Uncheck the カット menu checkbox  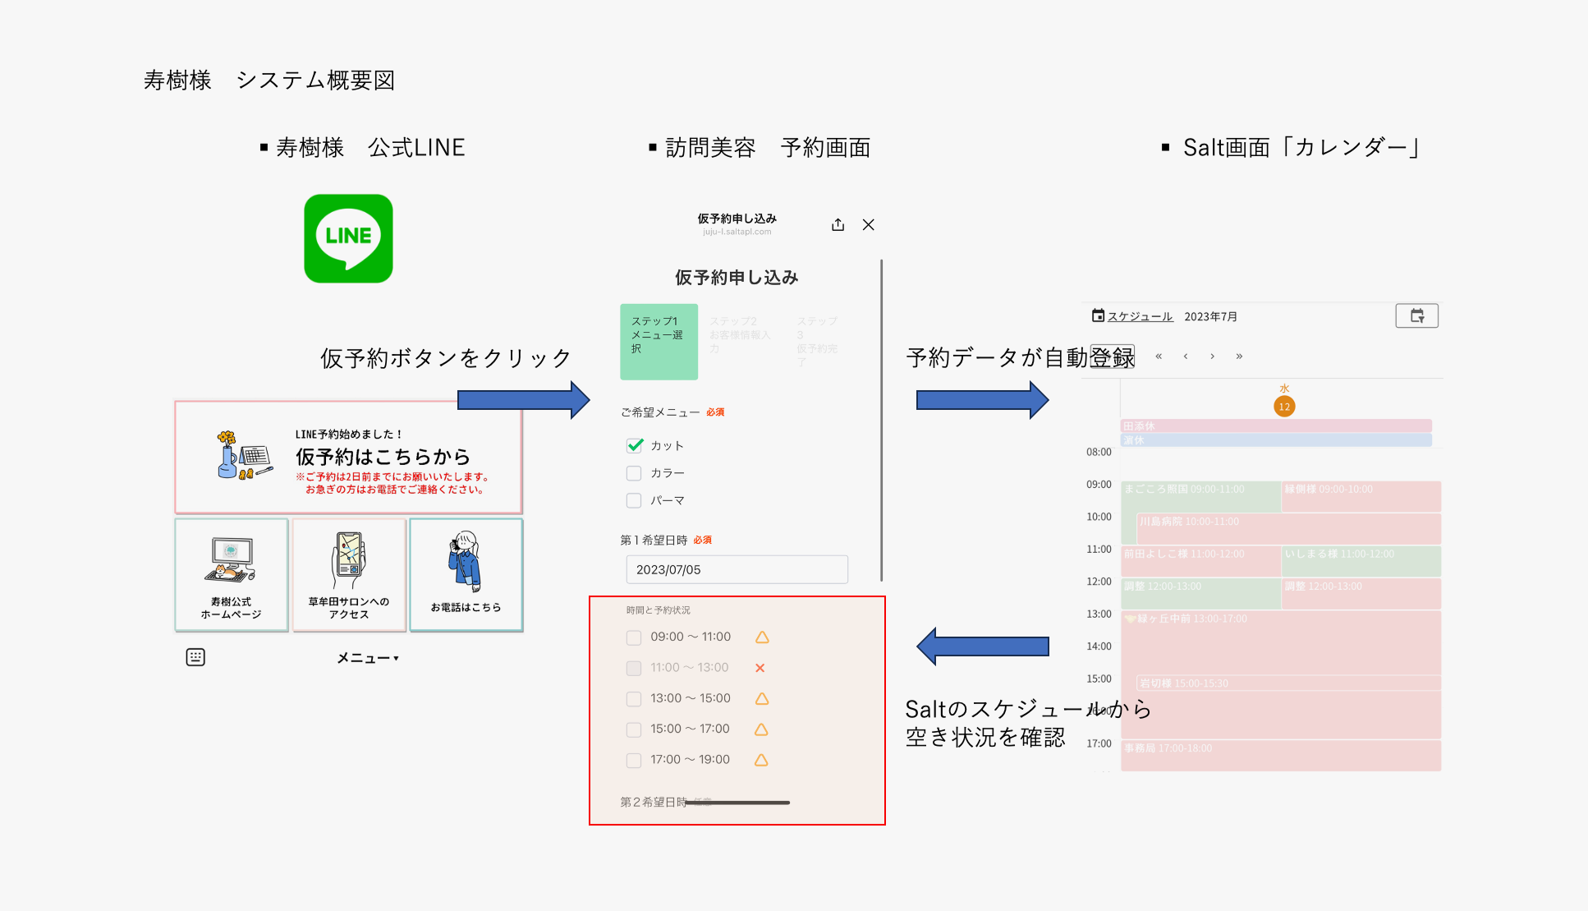tap(635, 445)
